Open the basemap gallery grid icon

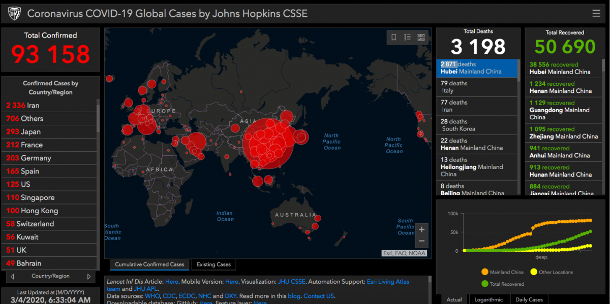[x=421, y=37]
